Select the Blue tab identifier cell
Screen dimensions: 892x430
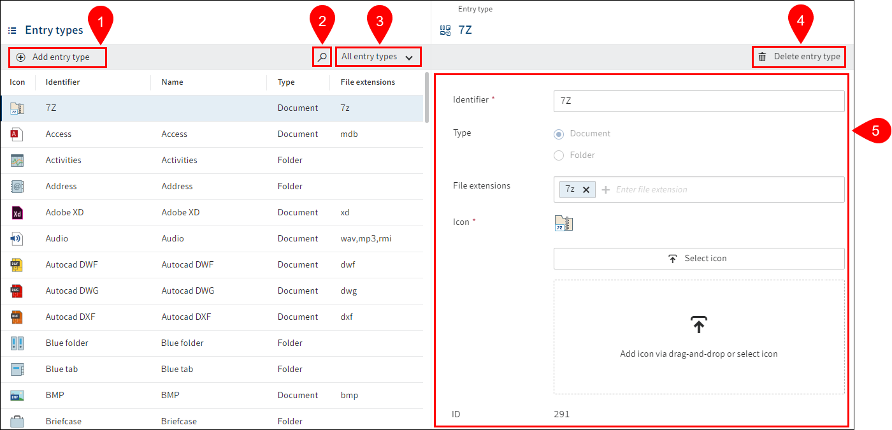[62, 369]
